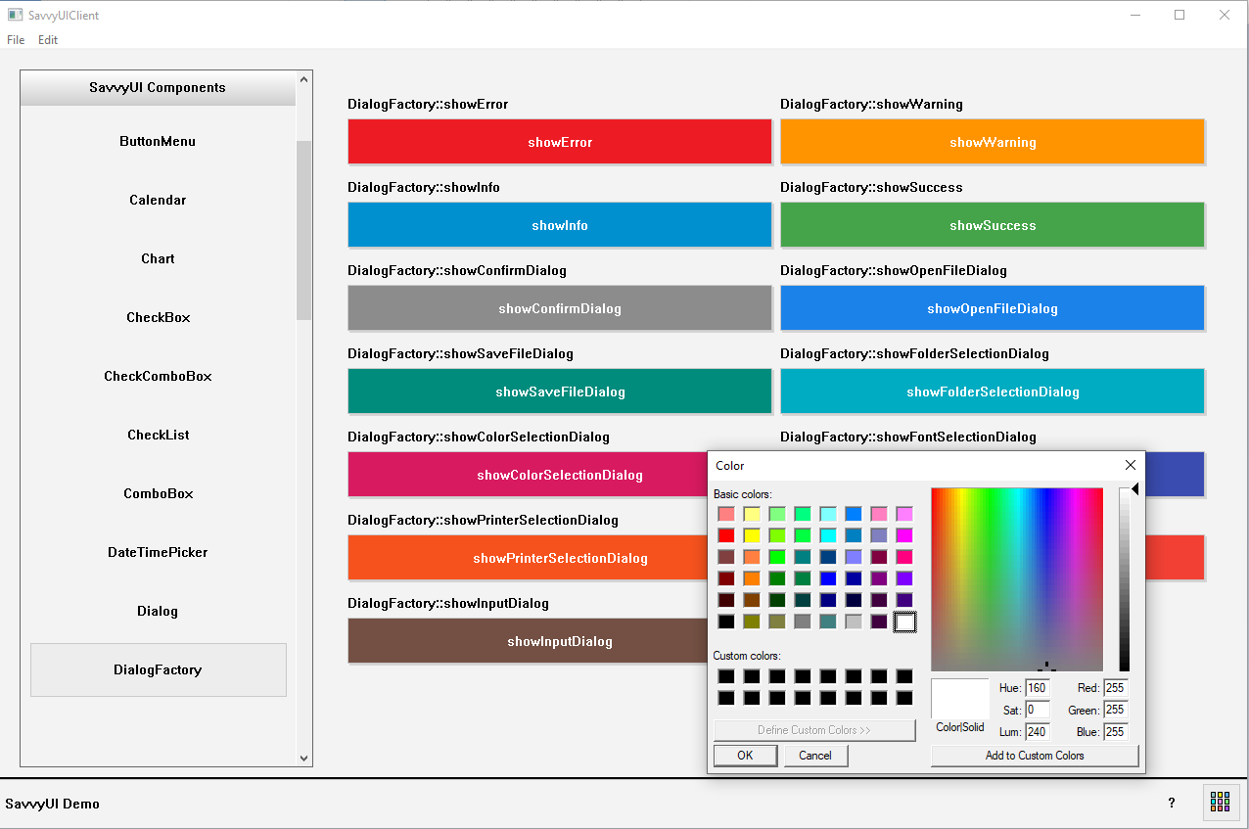The image size is (1249, 829).
Task: Click the question mark help icon
Action: [x=1172, y=804]
